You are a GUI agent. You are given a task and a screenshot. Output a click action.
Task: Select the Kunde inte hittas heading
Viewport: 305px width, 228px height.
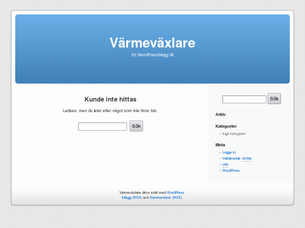[x=110, y=99]
